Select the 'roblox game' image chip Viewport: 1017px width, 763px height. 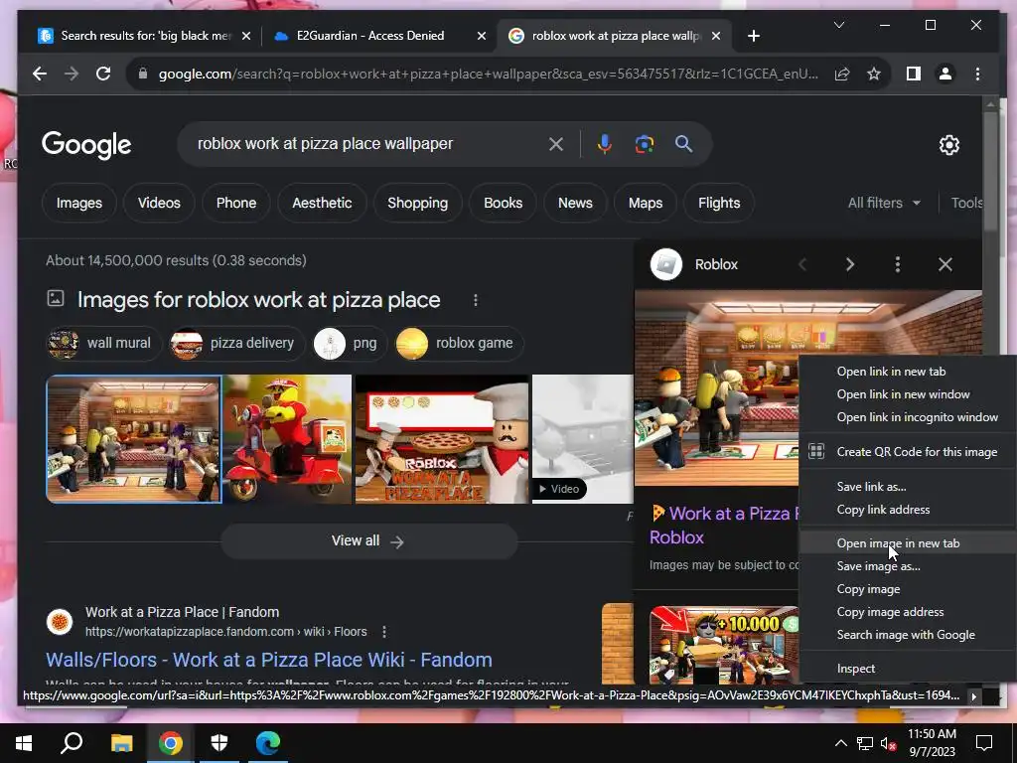point(459,343)
